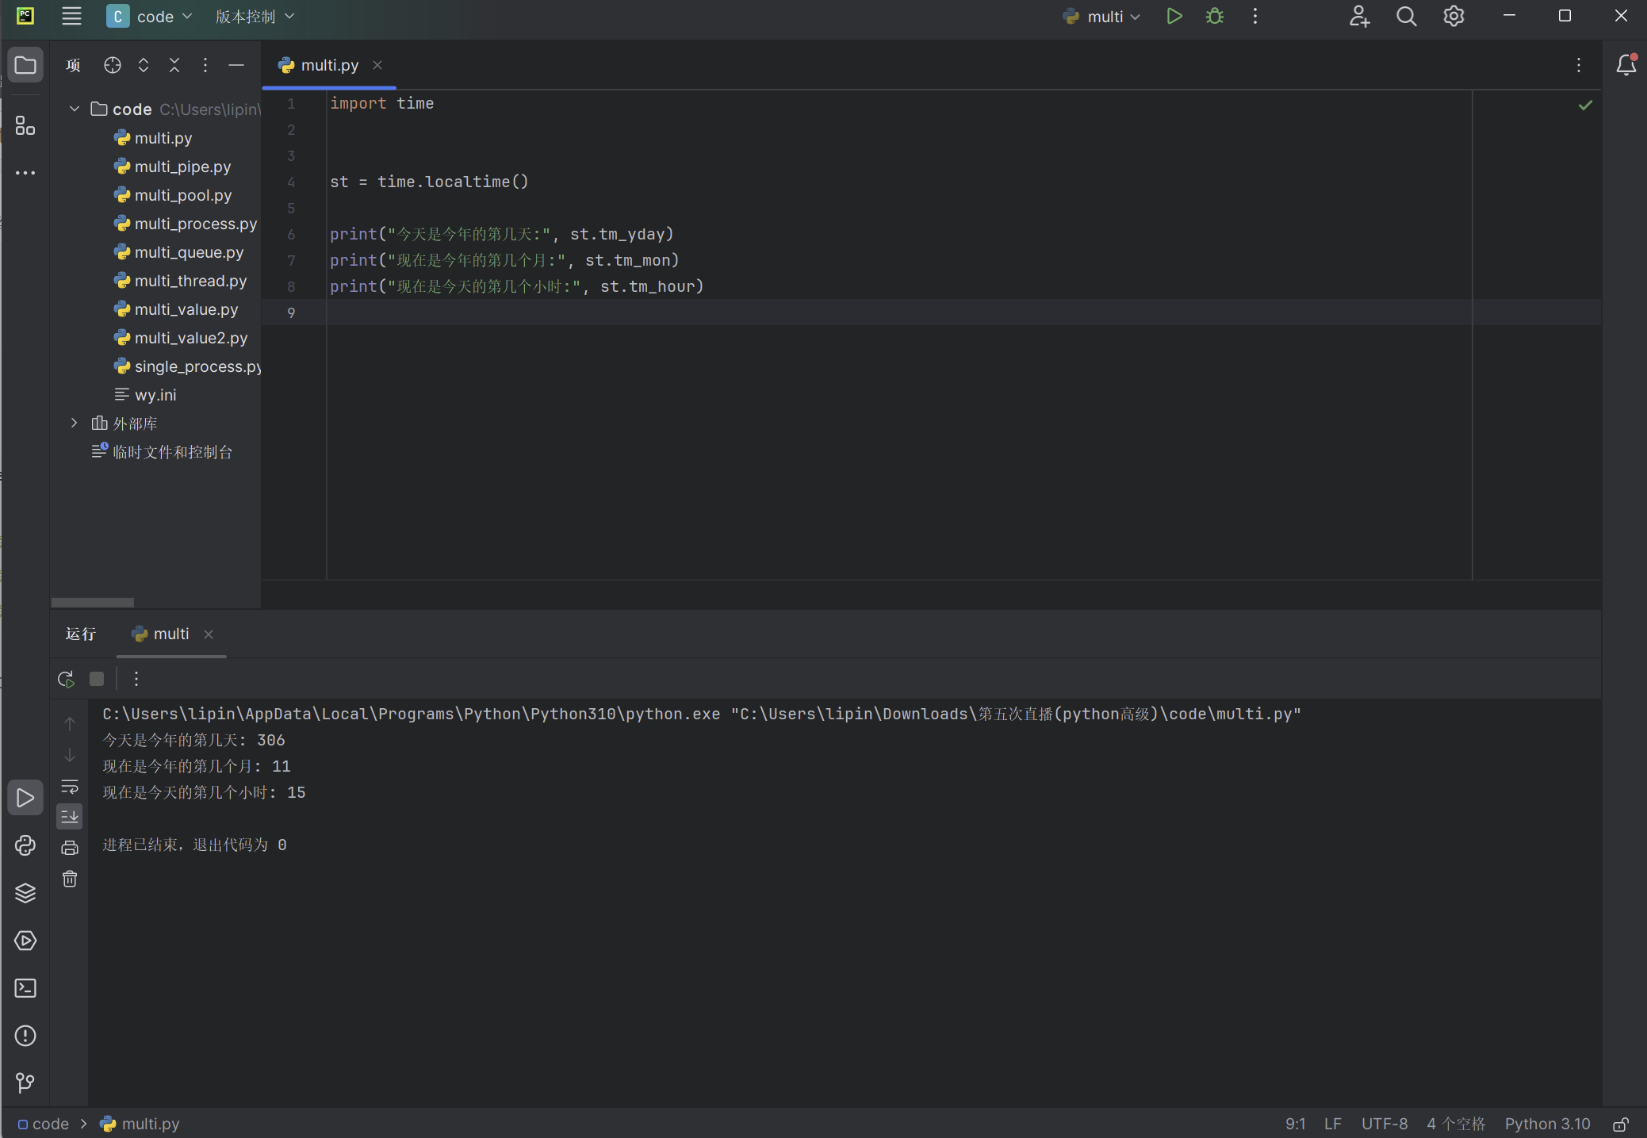1647x1138 pixels.
Task: Open Code With Me user icon
Action: click(x=1359, y=16)
